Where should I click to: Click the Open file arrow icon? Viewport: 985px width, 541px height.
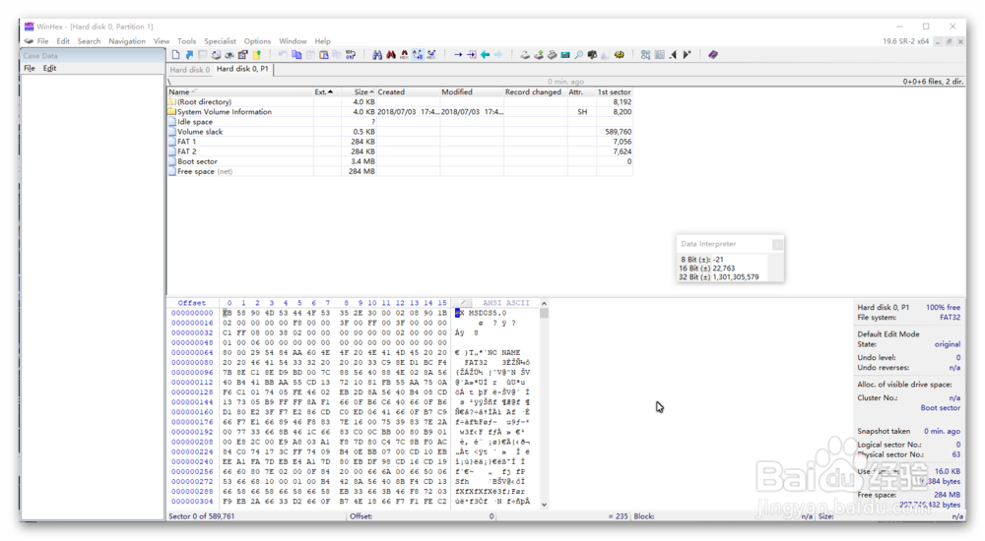coord(190,55)
